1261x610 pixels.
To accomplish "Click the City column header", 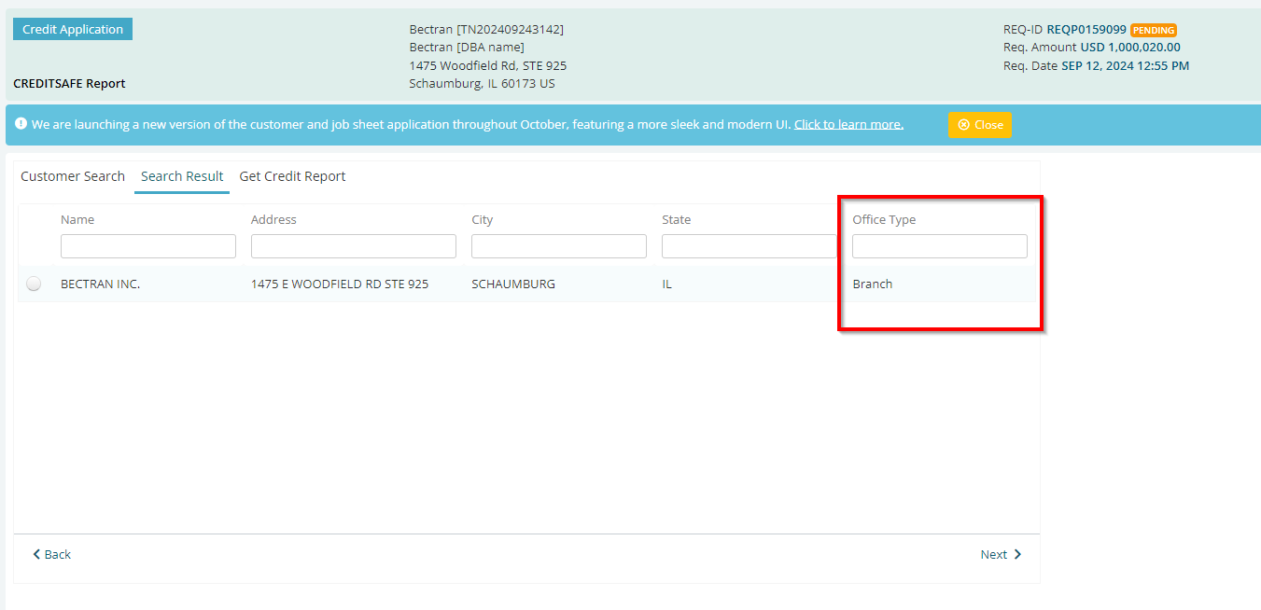I will tap(483, 220).
